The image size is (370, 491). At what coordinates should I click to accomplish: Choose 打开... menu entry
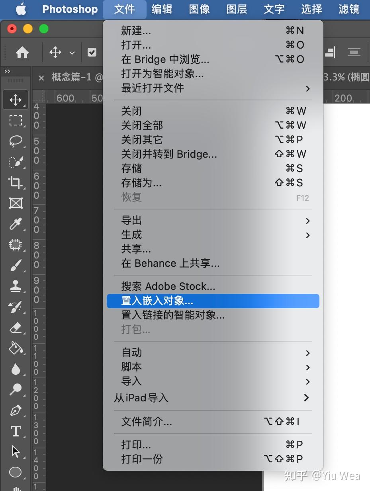tap(213, 45)
